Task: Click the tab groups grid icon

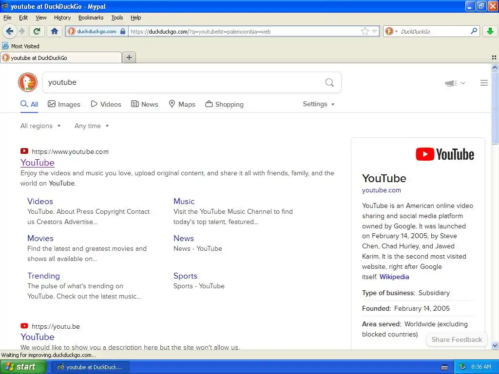Action: (494, 57)
